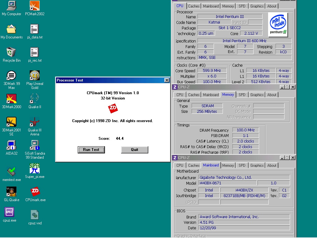Click the Intel Inside Pentium III logo

pos(278,25)
